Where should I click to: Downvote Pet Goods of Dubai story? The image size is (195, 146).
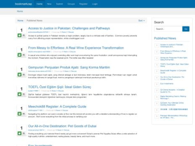tap(24, 133)
